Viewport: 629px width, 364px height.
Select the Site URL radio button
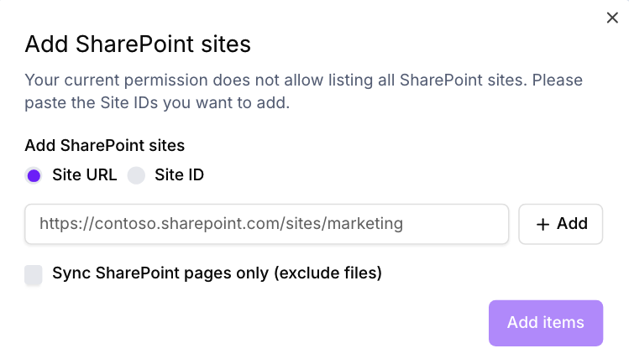coord(34,175)
